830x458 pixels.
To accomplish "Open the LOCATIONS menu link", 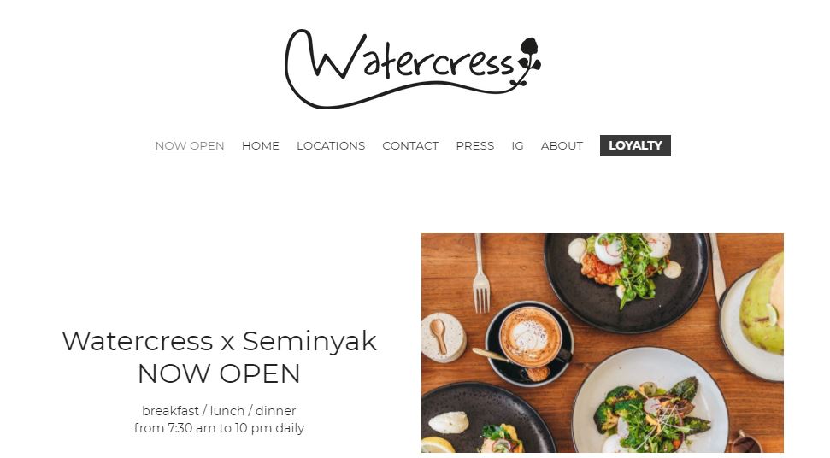I will 331,145.
